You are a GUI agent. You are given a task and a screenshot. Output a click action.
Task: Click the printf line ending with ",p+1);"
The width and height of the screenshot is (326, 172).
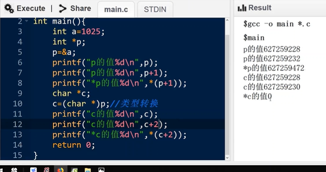[x=110, y=73]
